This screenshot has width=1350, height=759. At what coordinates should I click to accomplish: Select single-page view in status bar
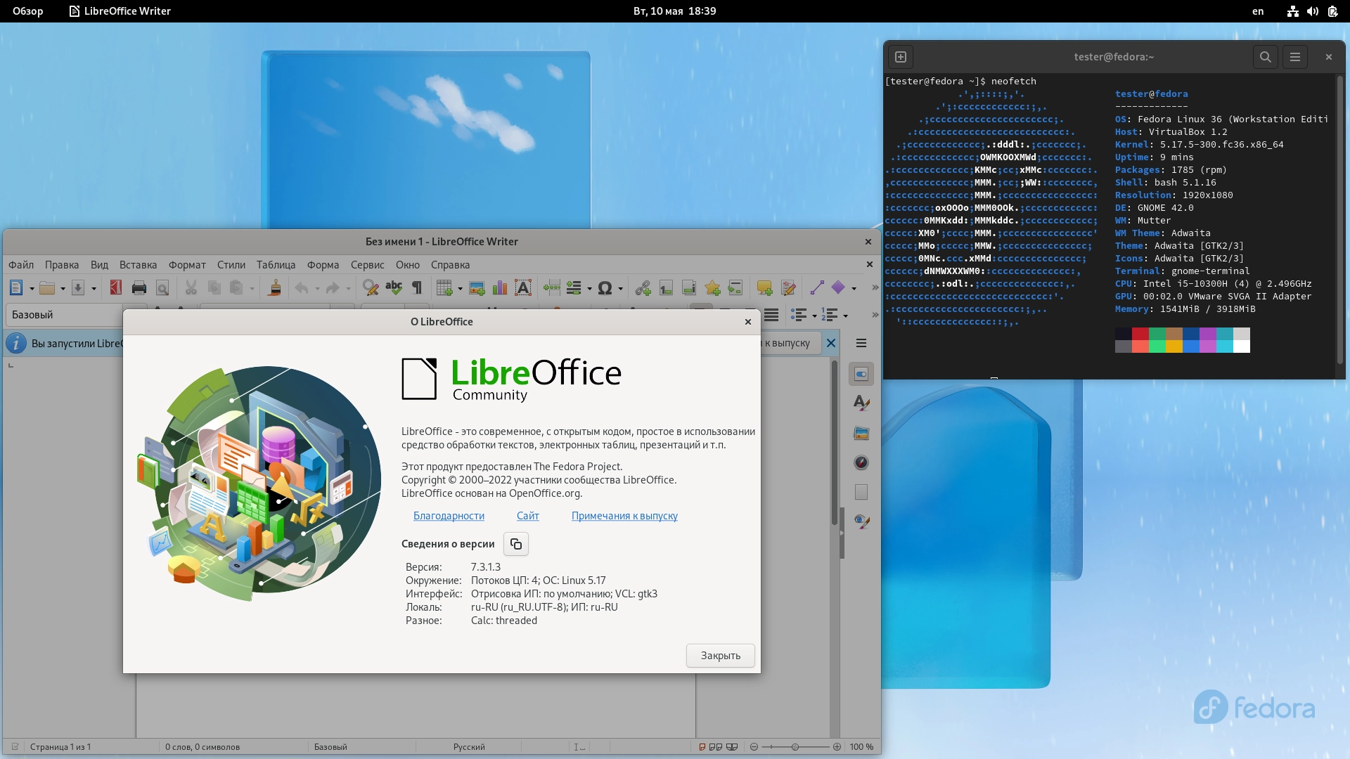[x=702, y=747]
